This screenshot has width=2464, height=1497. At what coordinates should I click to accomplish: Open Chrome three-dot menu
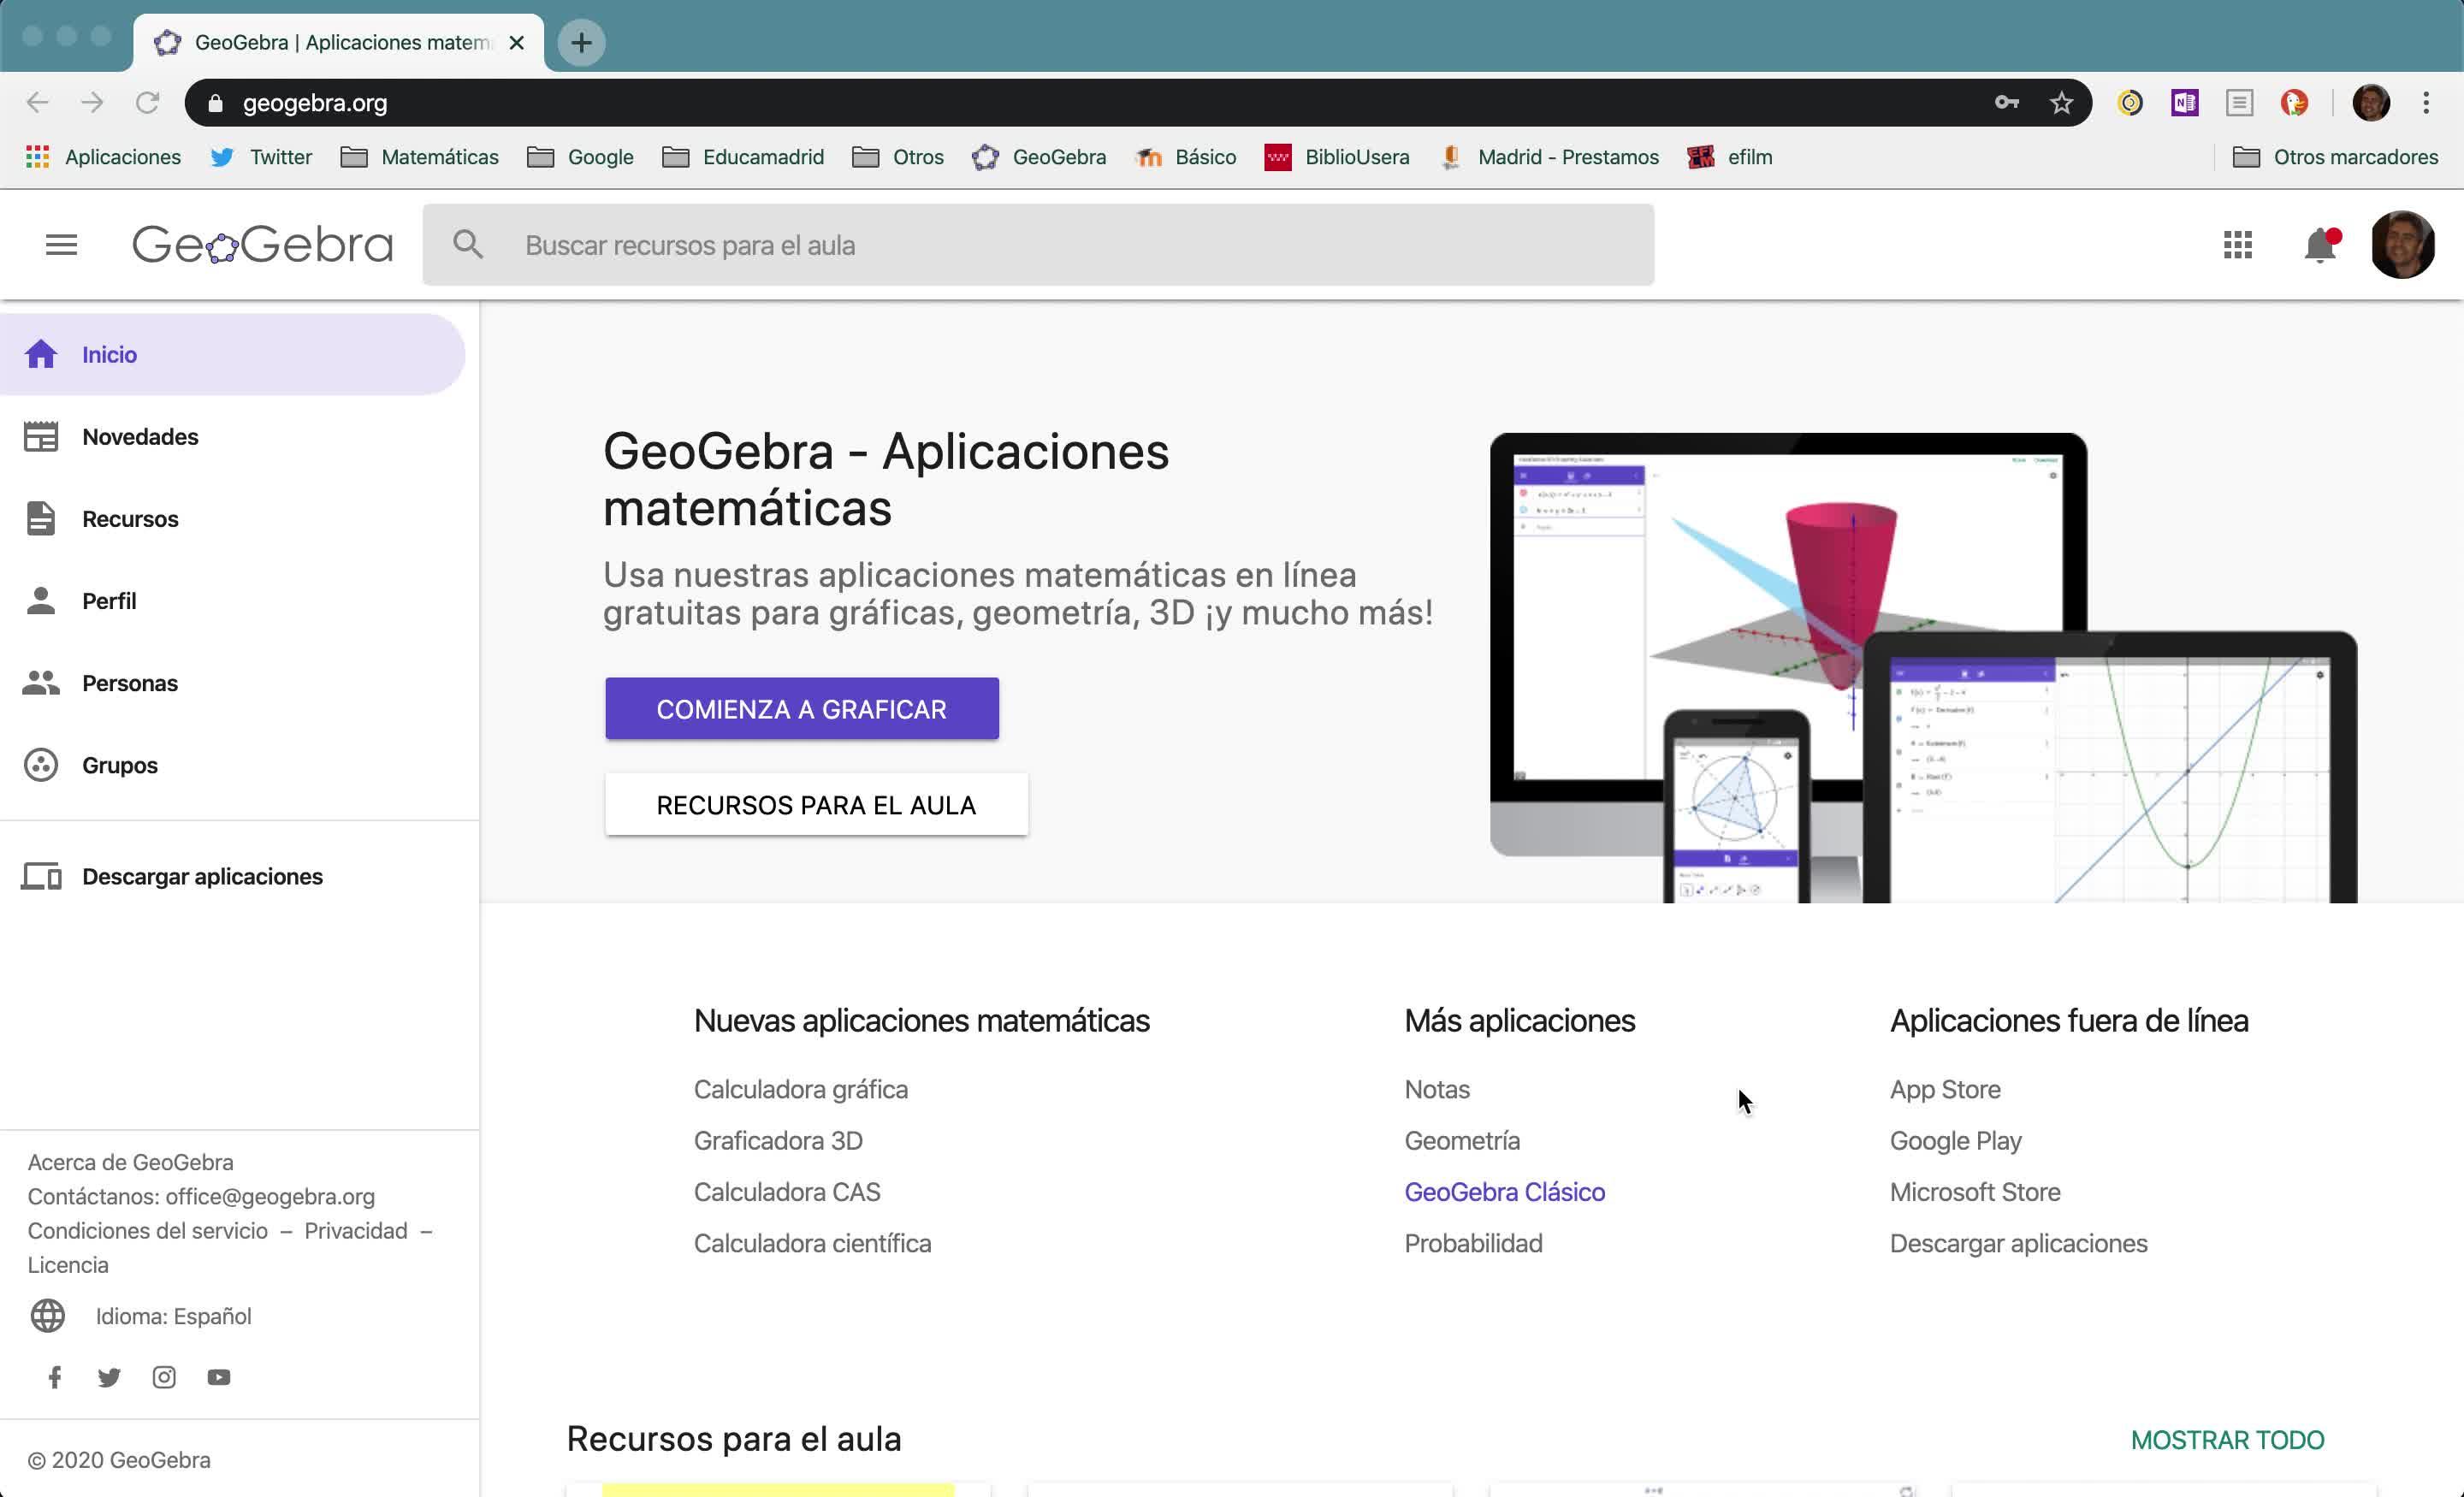click(x=2425, y=103)
